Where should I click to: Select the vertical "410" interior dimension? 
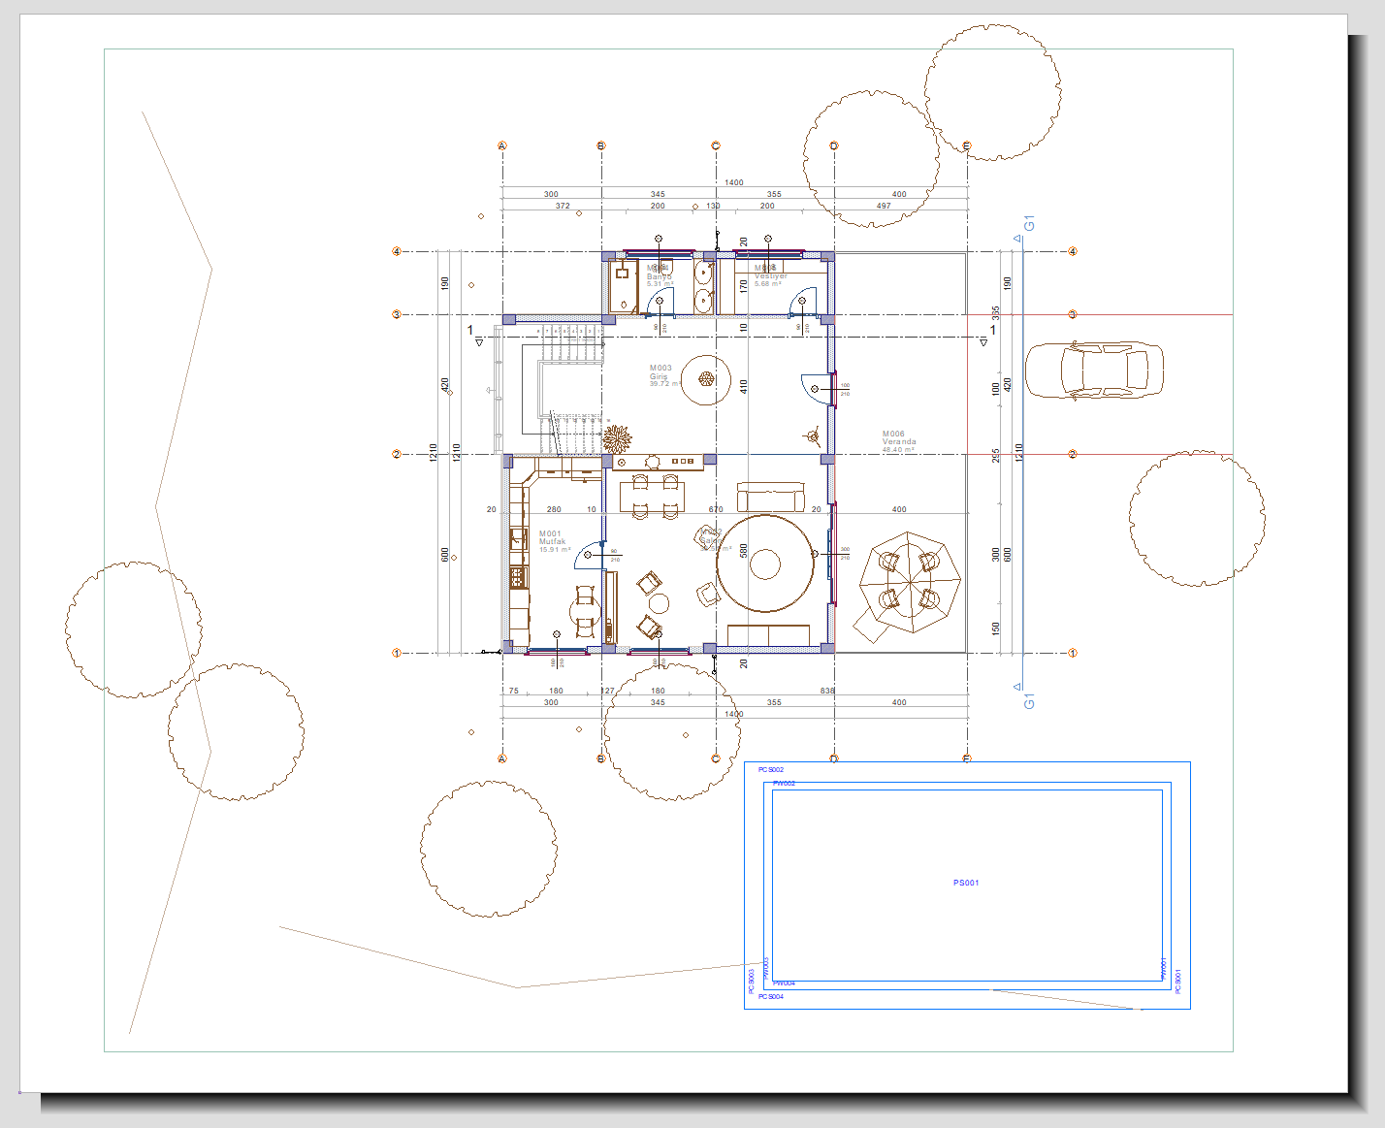click(x=744, y=386)
